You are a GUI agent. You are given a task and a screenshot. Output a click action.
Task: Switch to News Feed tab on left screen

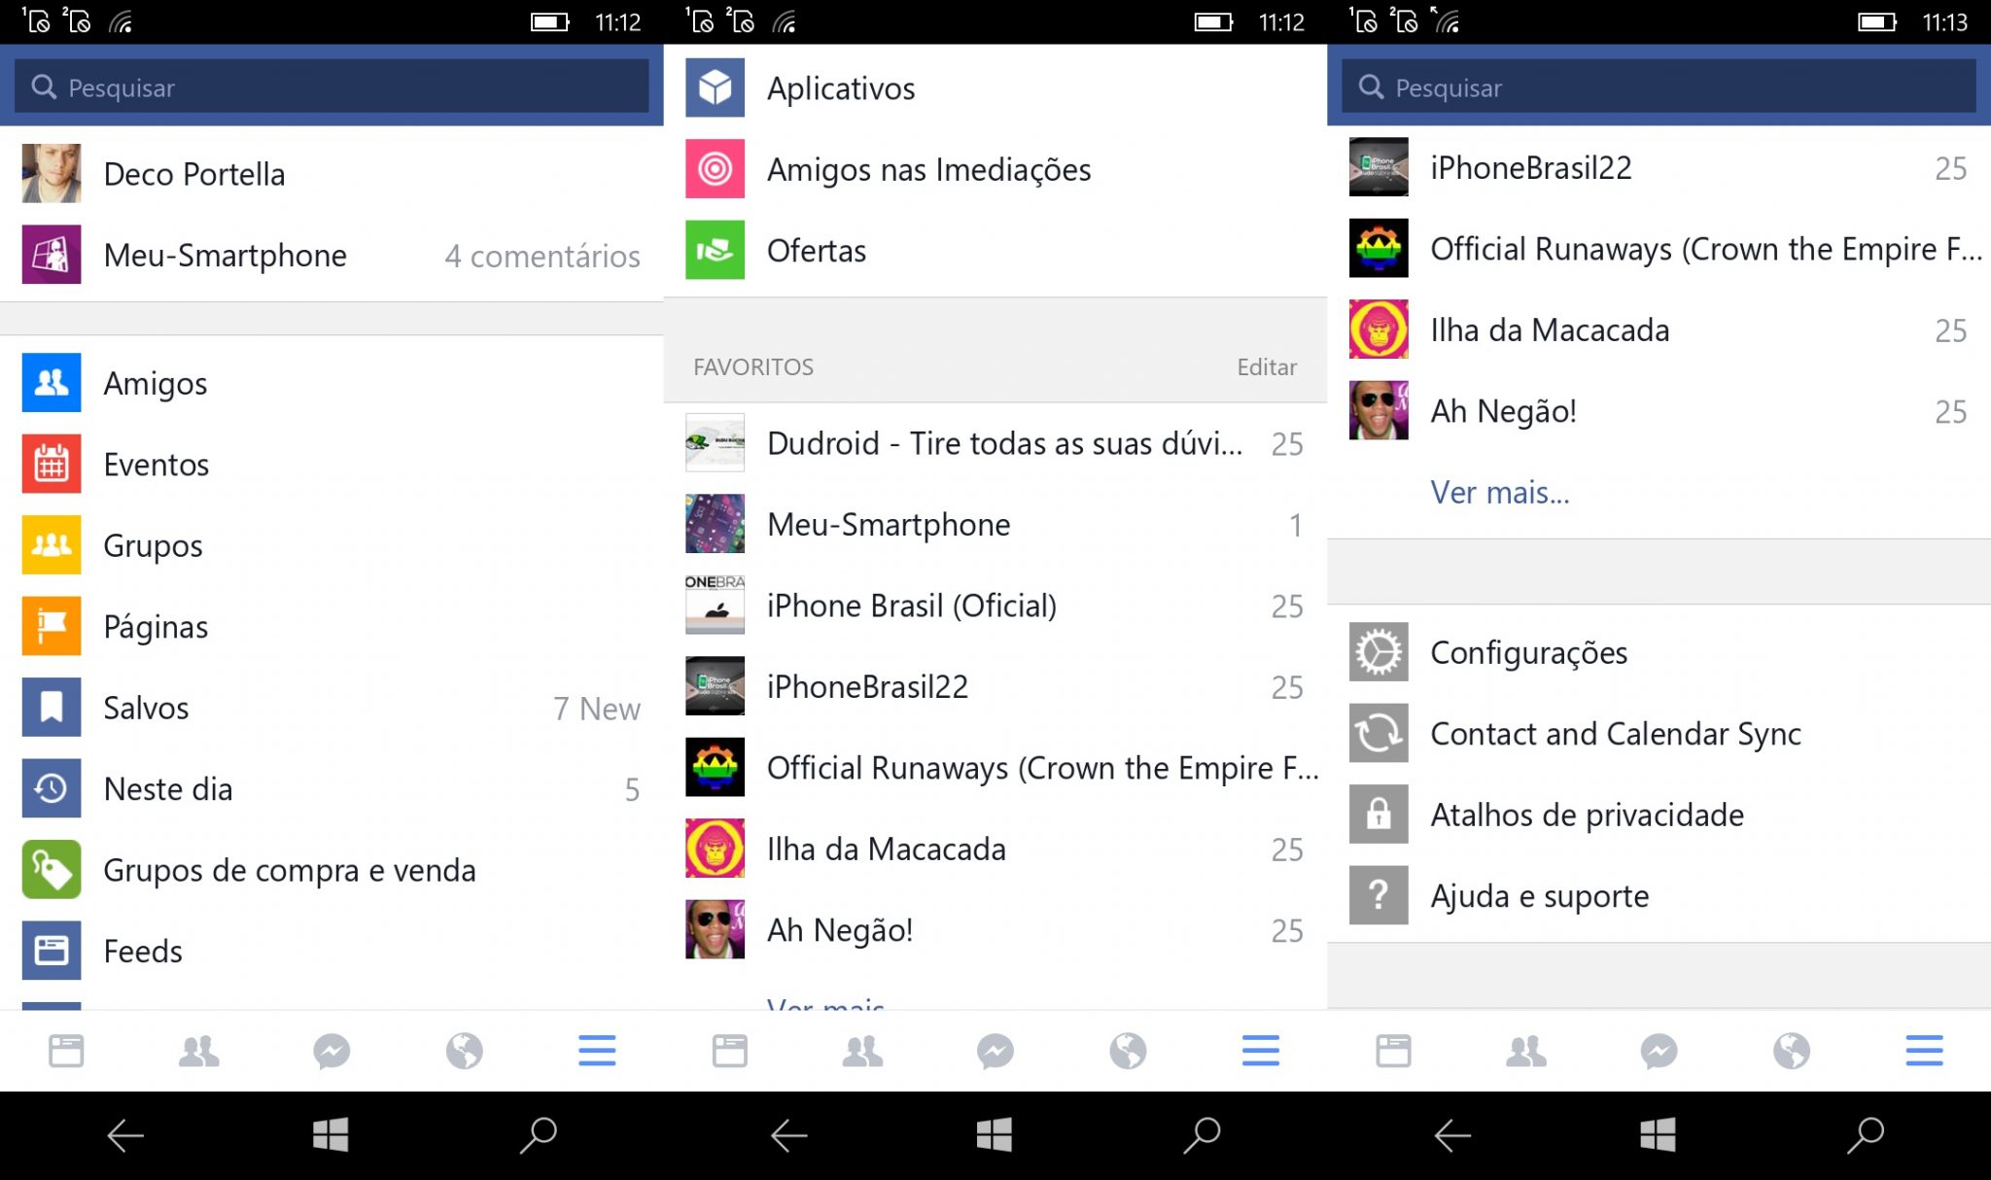[66, 1051]
